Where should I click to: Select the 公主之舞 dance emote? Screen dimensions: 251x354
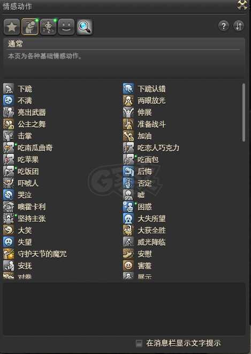pos(25,124)
